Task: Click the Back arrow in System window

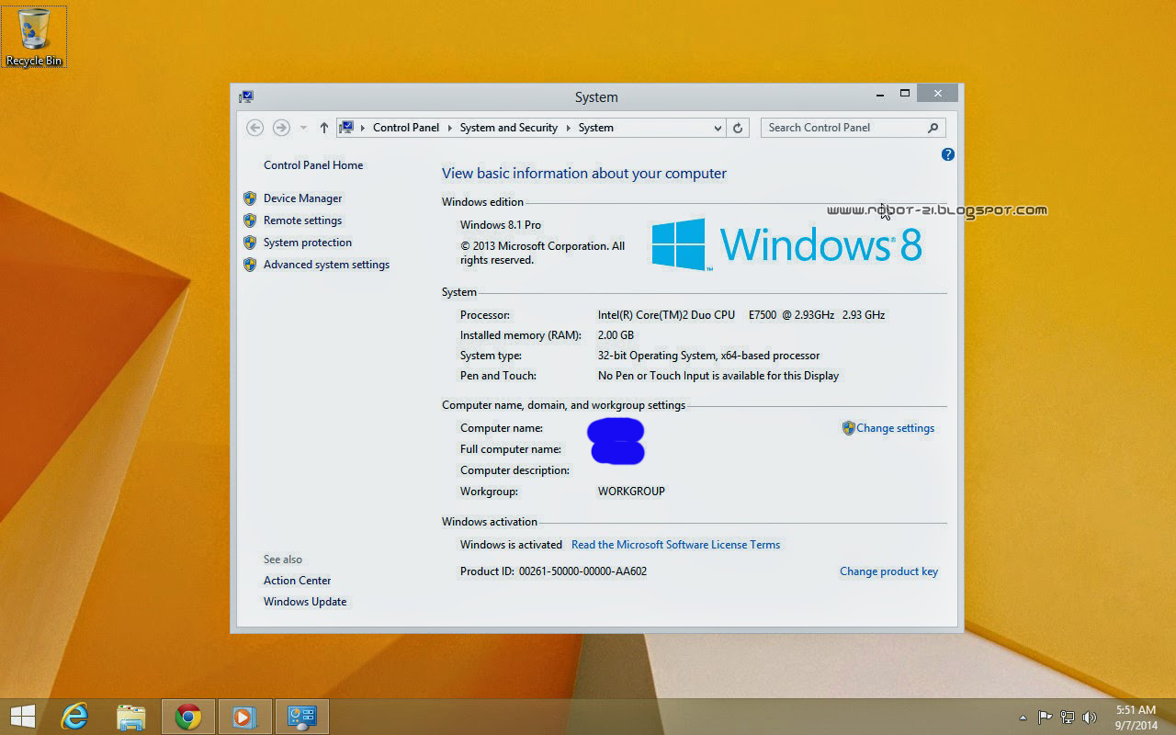Action: coord(255,128)
